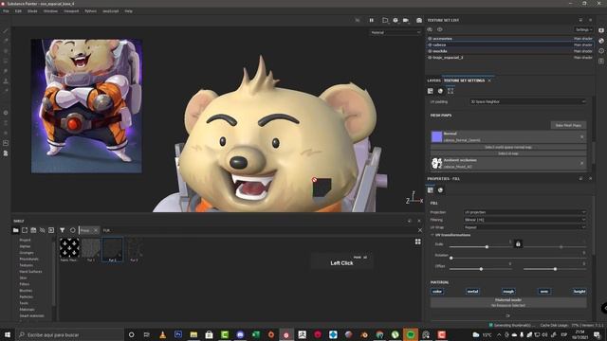Click the top icon in right dock strip
Viewport: 607px width, 341px height.
[x=601, y=30]
